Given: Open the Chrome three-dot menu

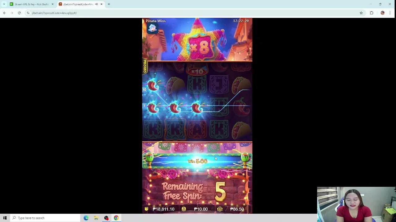Looking at the screenshot, I should coord(390,13).
